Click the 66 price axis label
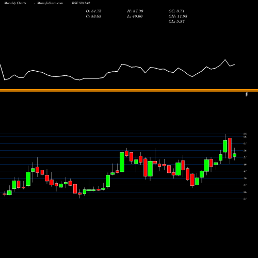This screenshot has width=258, height=258. (x=245, y=137)
